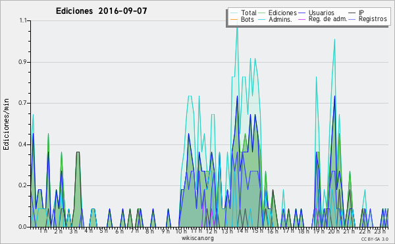Click the 'Registros' legend entry
Screen dimensions: 395x244
pyautogui.click(x=367, y=19)
